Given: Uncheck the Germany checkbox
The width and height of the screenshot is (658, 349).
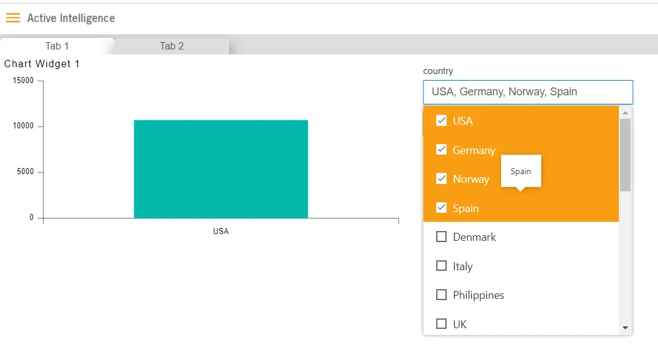Looking at the screenshot, I should click(x=442, y=150).
